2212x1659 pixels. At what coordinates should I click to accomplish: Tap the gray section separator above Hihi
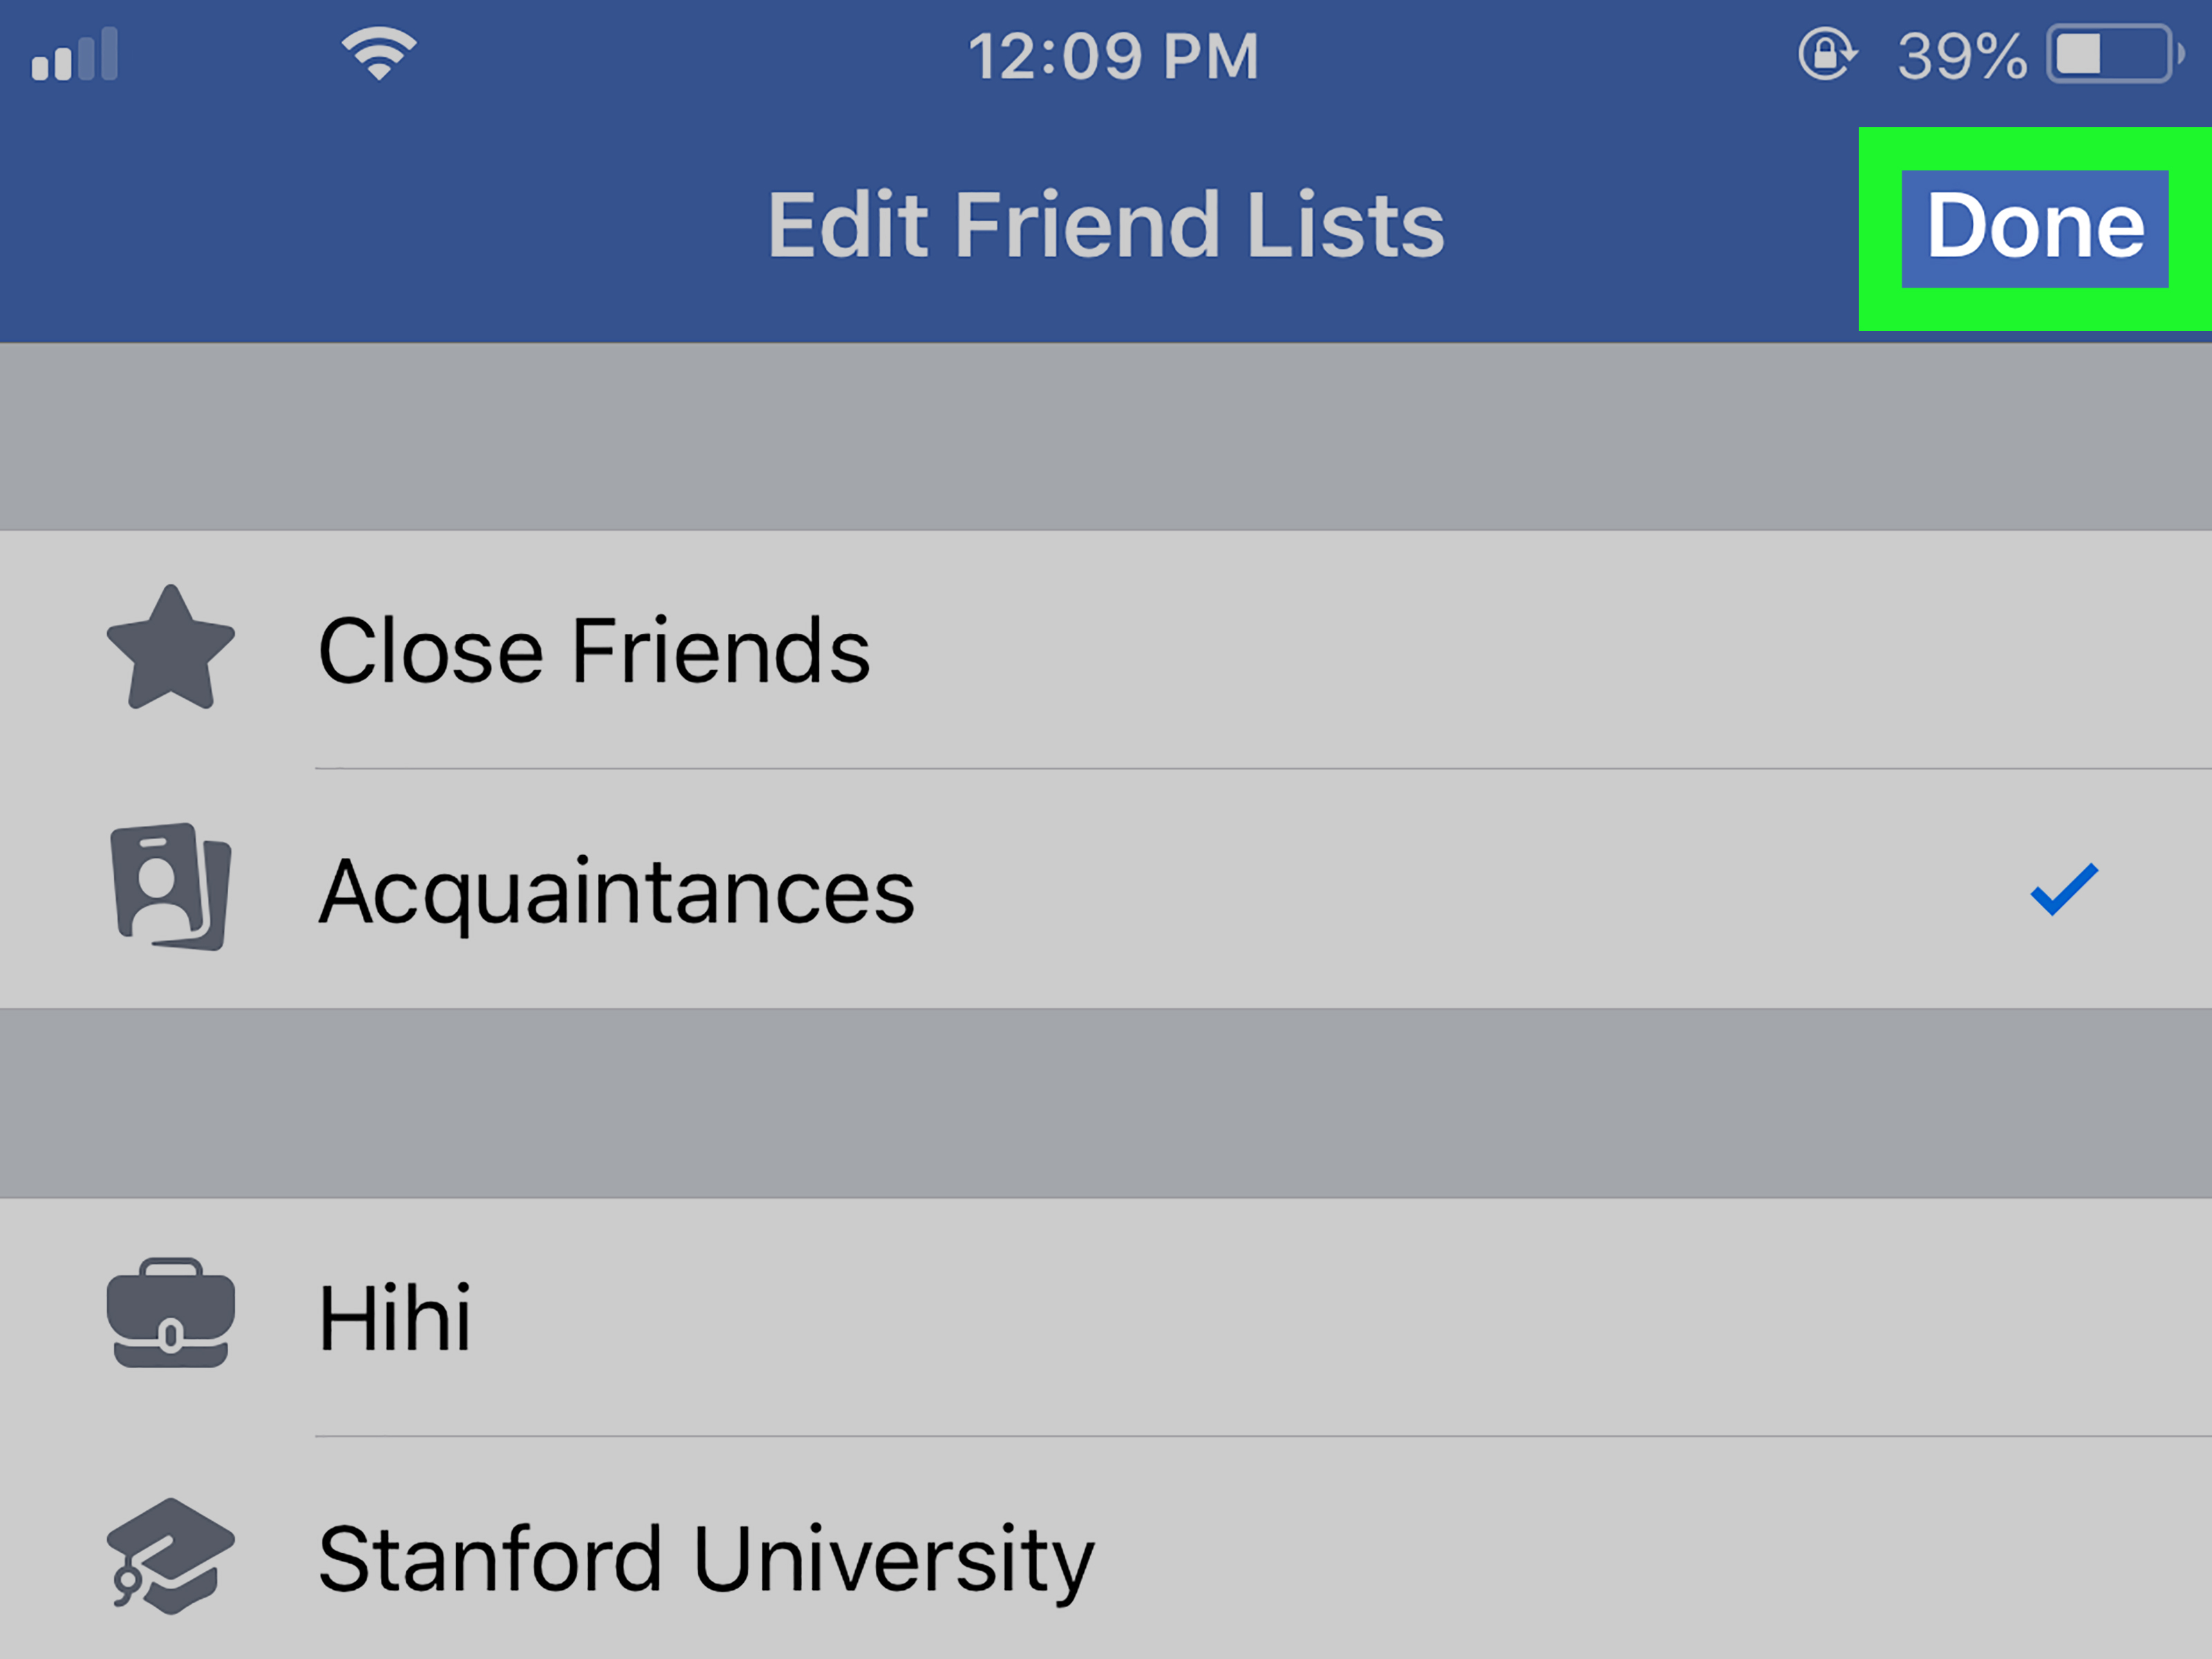pyautogui.click(x=1106, y=1103)
